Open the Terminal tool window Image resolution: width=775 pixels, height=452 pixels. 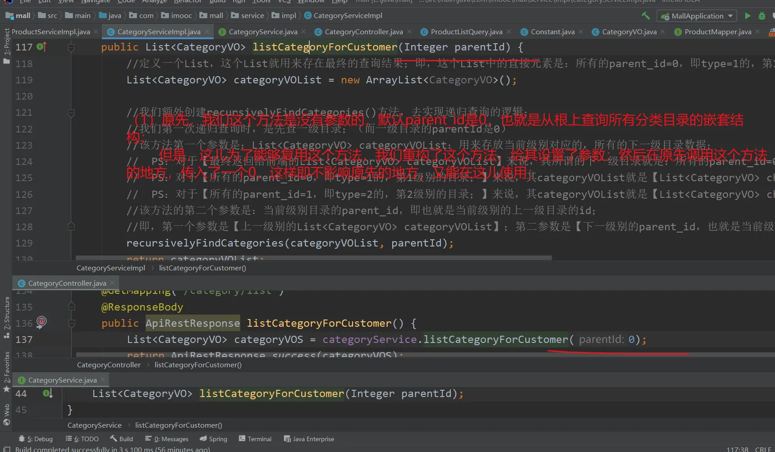click(x=255, y=439)
